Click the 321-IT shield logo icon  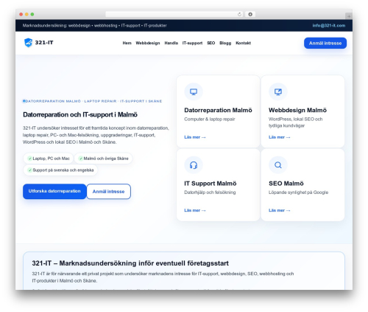pos(28,43)
